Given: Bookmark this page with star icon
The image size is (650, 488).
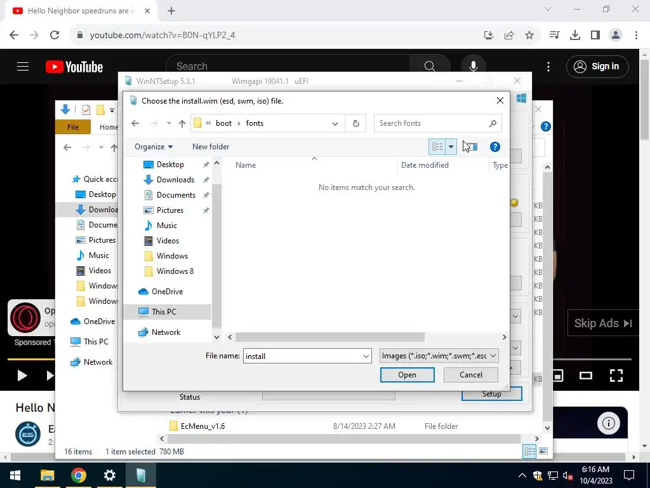Looking at the screenshot, I should (x=529, y=36).
